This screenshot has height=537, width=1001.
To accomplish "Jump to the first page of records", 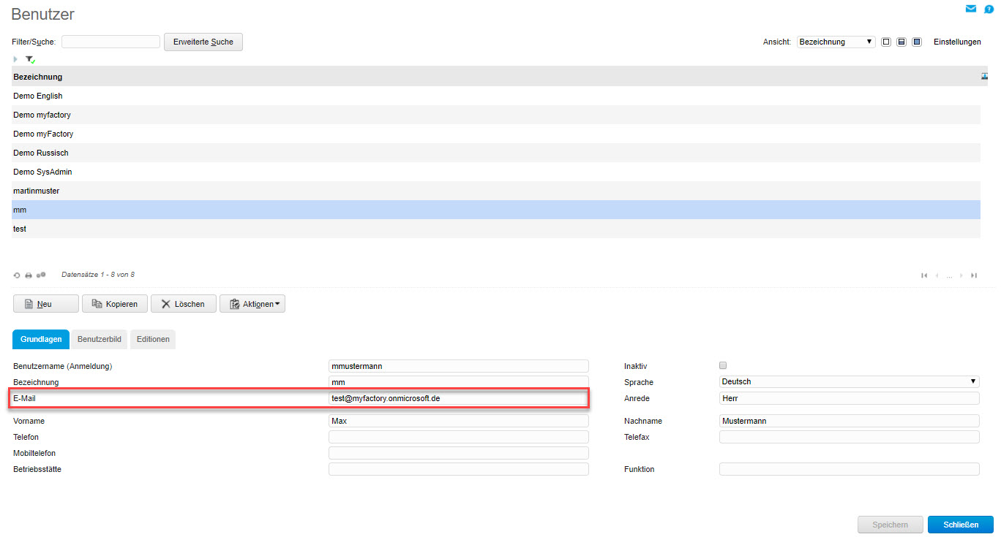I will tap(924, 275).
